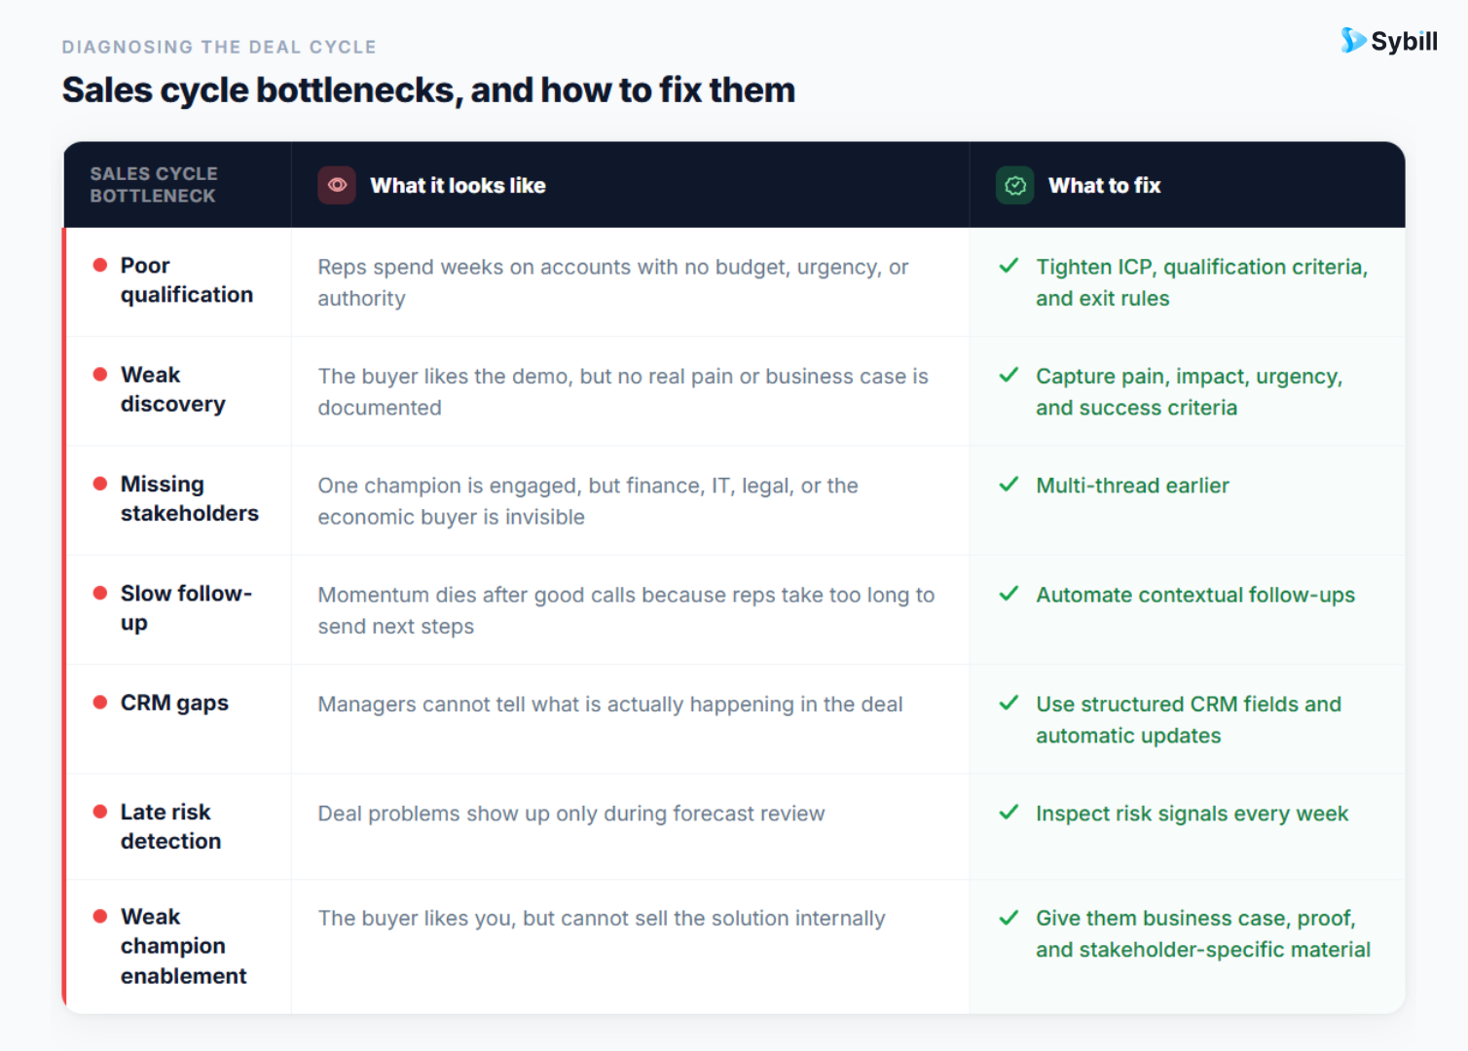Click the red dot next to Poor qualification
Screen dimensions: 1468x1051
click(x=99, y=265)
